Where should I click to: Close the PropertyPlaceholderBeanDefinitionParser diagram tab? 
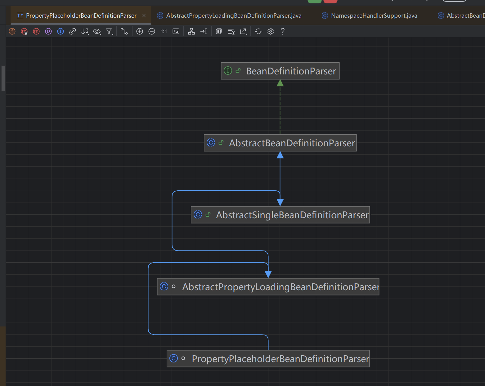144,16
